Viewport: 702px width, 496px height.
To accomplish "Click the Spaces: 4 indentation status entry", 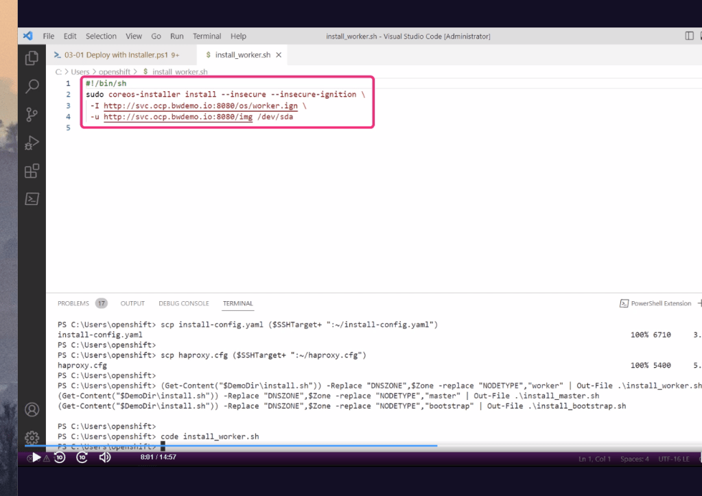I will point(634,459).
